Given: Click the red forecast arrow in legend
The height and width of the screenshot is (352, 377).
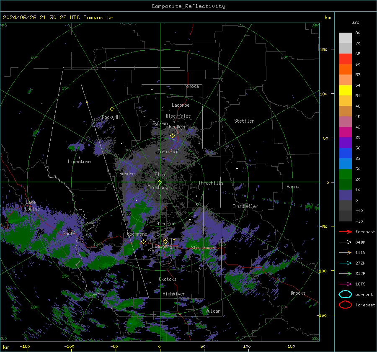Looking at the screenshot, I should 345,231.
